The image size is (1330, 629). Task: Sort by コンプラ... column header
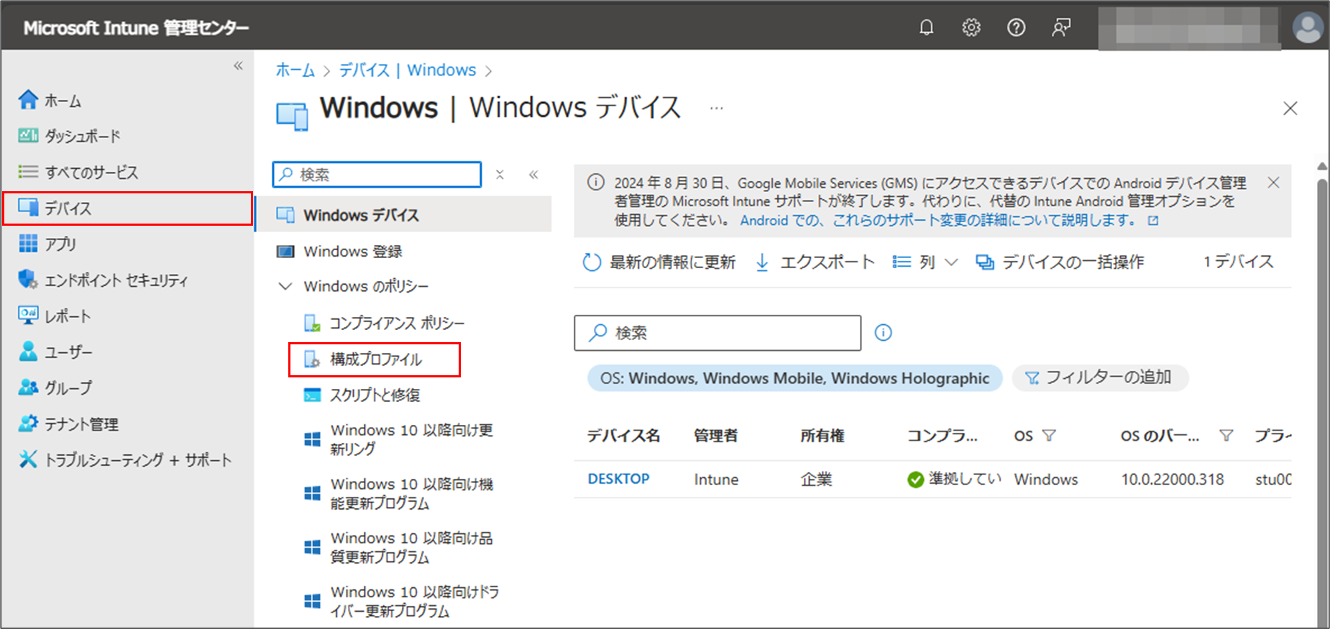943,436
